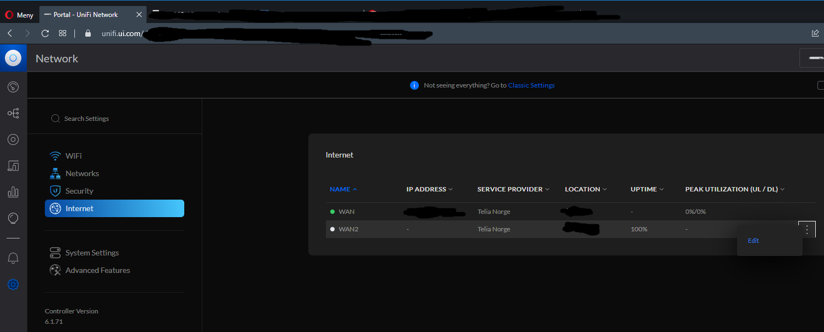Open the settings gear icon in sidebar
824x332 pixels.
point(13,284)
